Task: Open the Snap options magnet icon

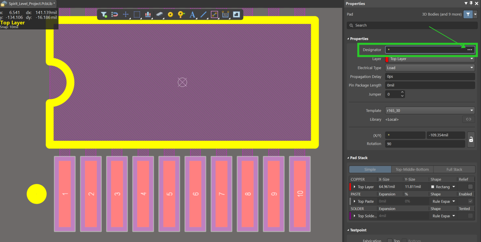Action: point(115,15)
